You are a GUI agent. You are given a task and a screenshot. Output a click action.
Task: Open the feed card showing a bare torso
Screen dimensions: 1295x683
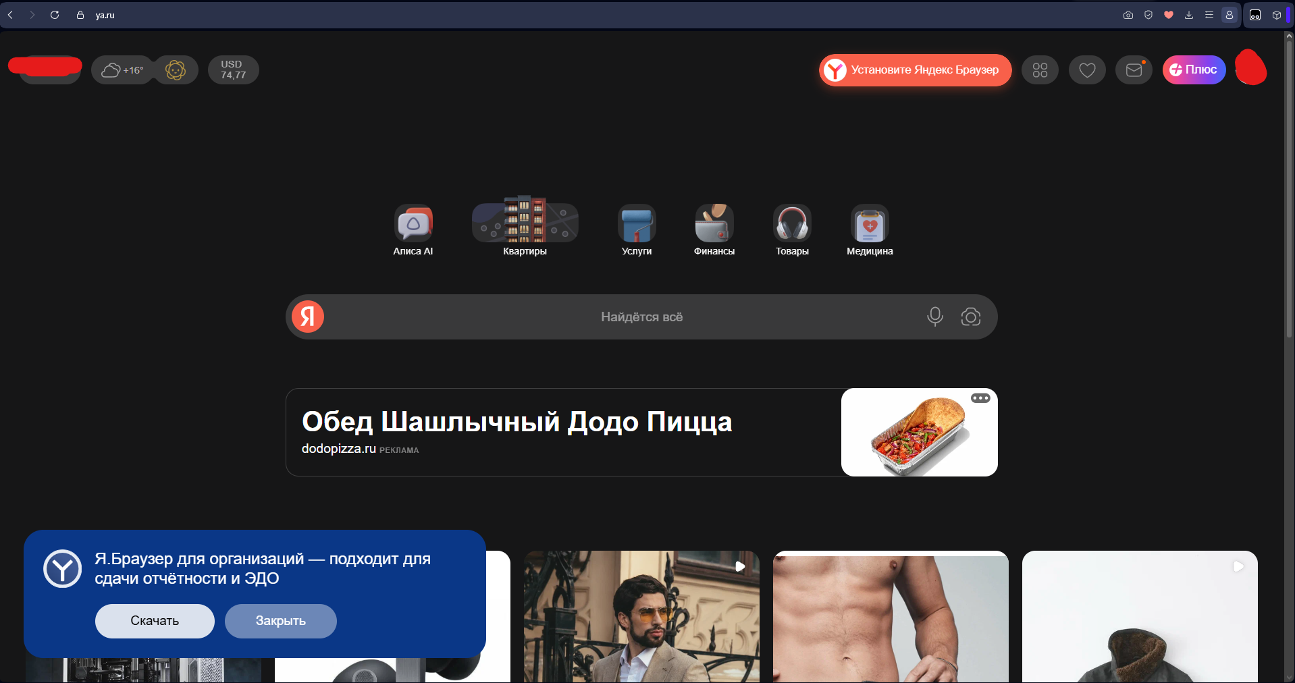pos(891,617)
